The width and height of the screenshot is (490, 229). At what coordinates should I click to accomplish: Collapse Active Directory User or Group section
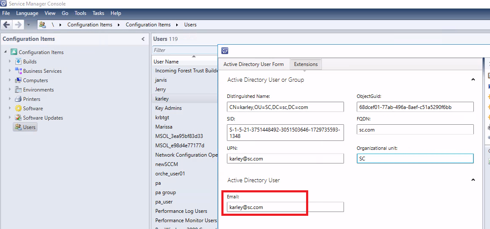coord(473,80)
